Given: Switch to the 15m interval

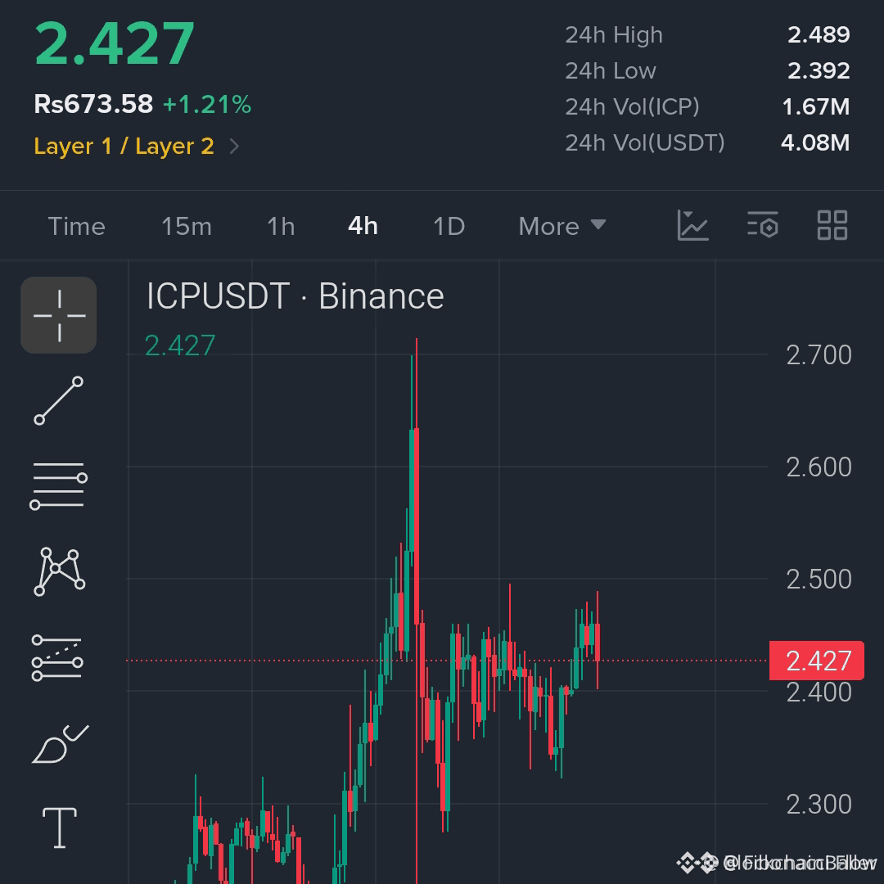Looking at the screenshot, I should pyautogui.click(x=187, y=227).
